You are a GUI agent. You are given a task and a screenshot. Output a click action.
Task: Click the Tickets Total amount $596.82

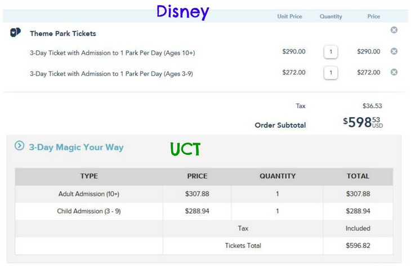click(358, 246)
